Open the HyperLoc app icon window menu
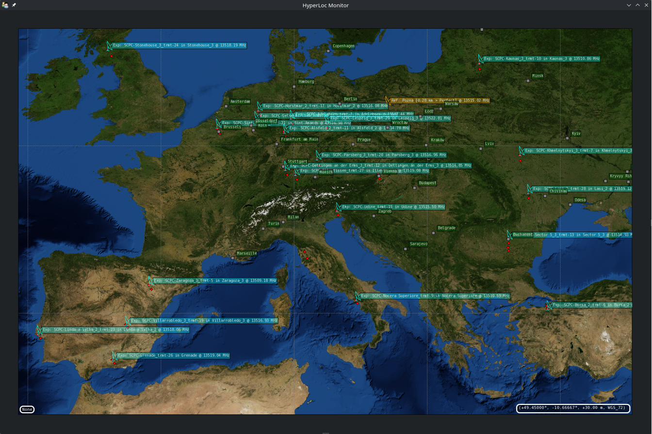 click(5, 5)
